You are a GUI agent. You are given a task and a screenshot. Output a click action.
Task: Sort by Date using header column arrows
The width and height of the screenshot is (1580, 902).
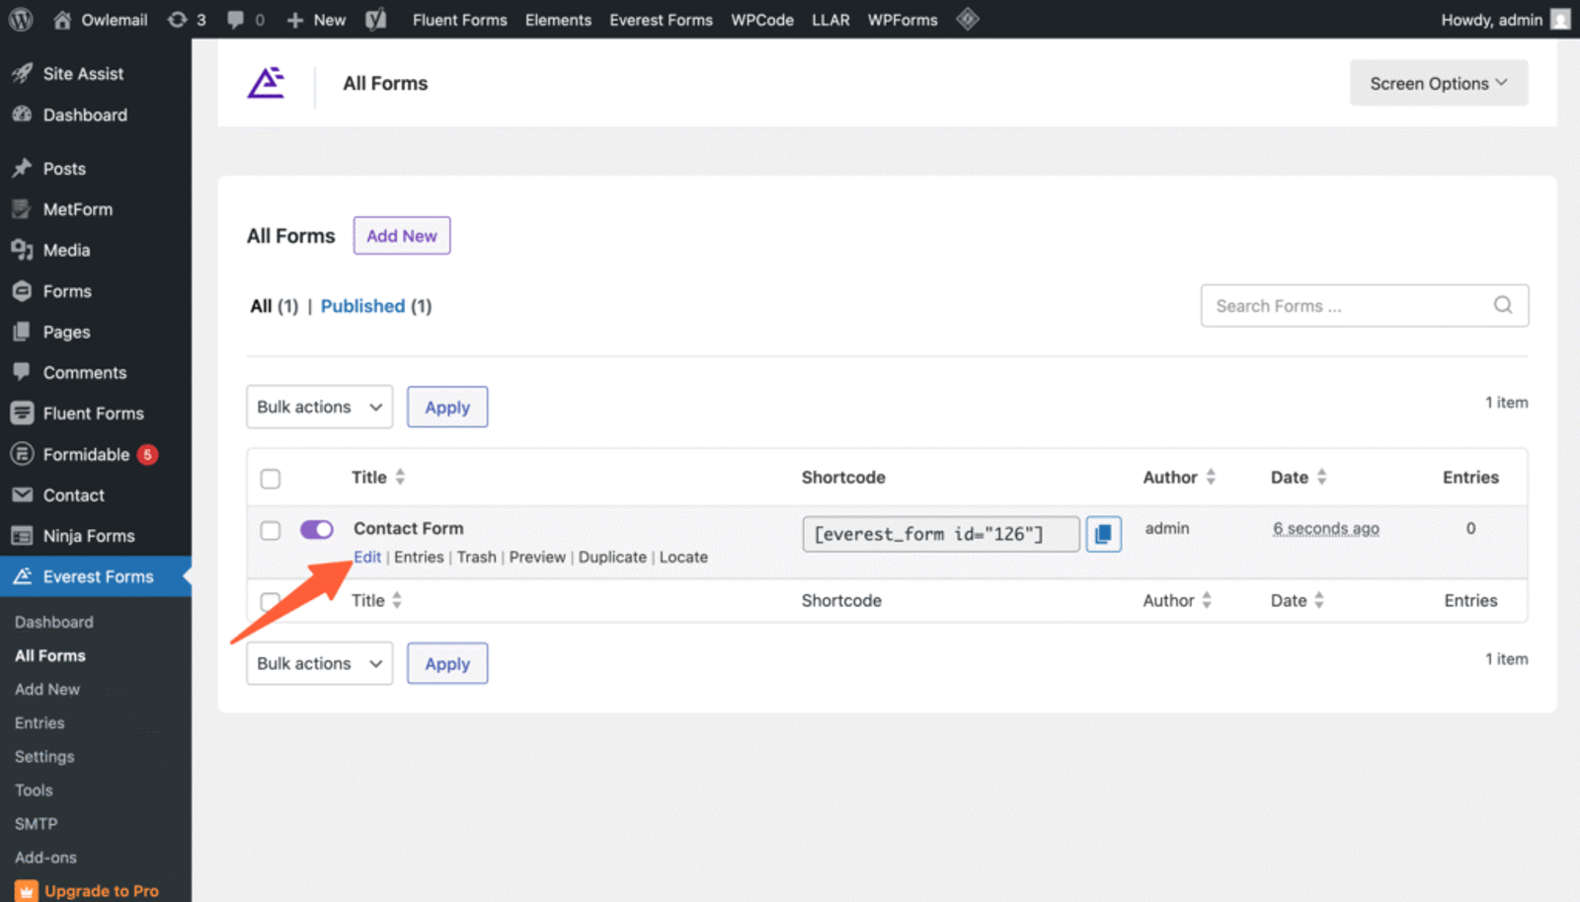[x=1321, y=477]
